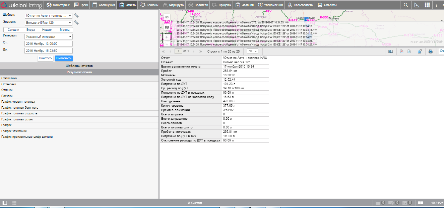
Task: Click the map layers icon
Action: pos(167,27)
